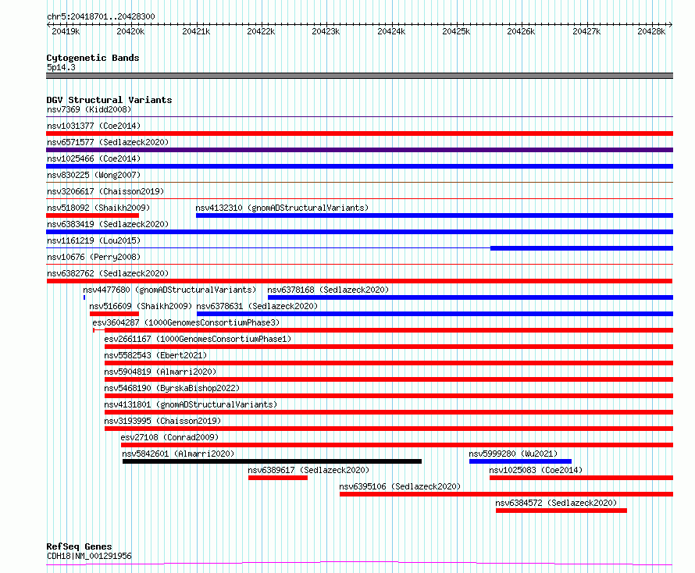The image size is (695, 573).
Task: Select the tiny nsv4477680 gnomAD blue marker
Action: pos(84,297)
